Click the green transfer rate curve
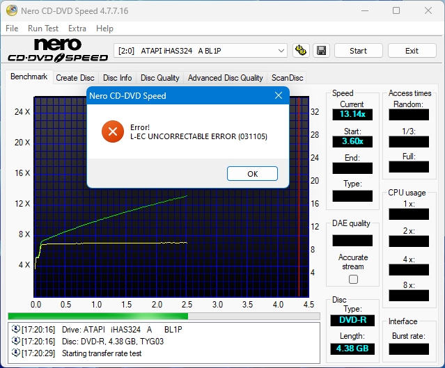Screen dimensions: 445x368 (114, 216)
